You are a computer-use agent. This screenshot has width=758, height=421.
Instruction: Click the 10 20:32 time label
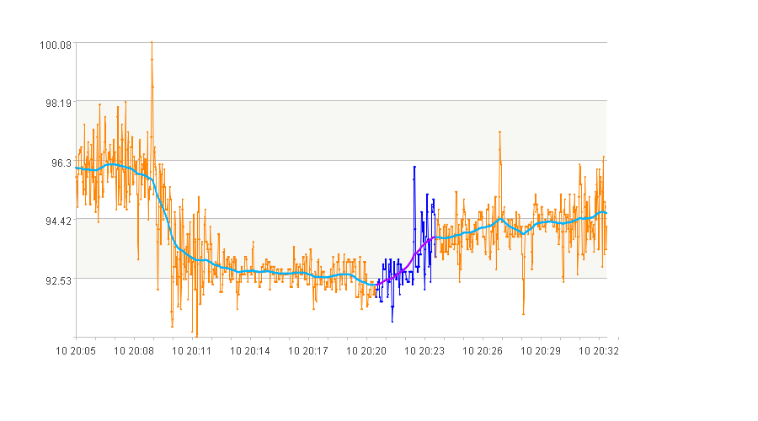coord(599,351)
